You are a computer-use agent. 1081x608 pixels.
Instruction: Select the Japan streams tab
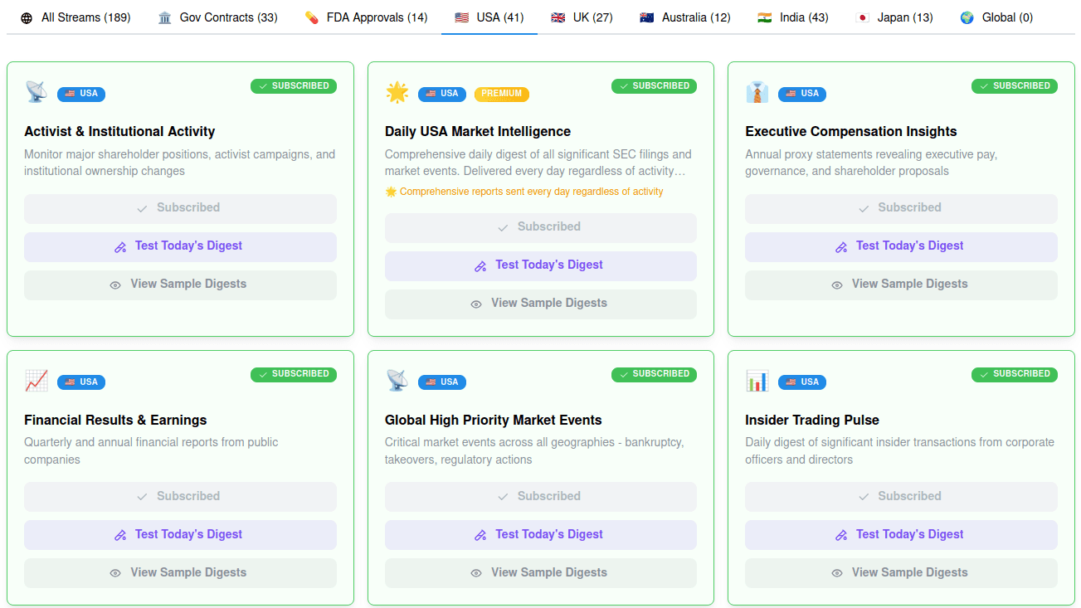(894, 17)
